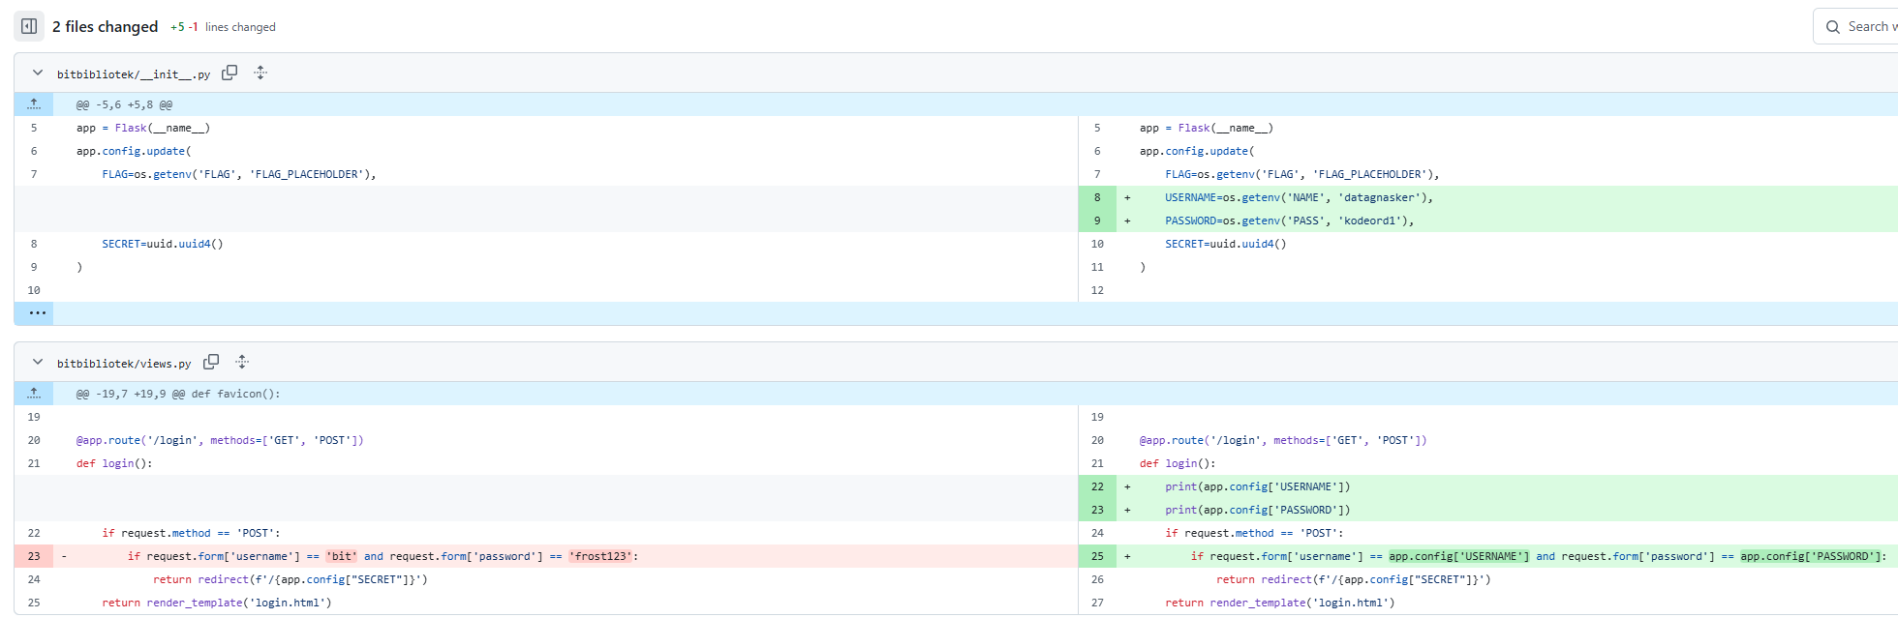The width and height of the screenshot is (1898, 618).
Task: Collapse the bitbibliotek/views.py file diff
Action: (x=38, y=362)
